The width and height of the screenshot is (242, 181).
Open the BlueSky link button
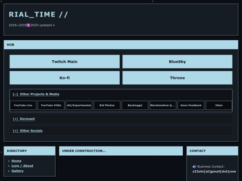[177, 62]
